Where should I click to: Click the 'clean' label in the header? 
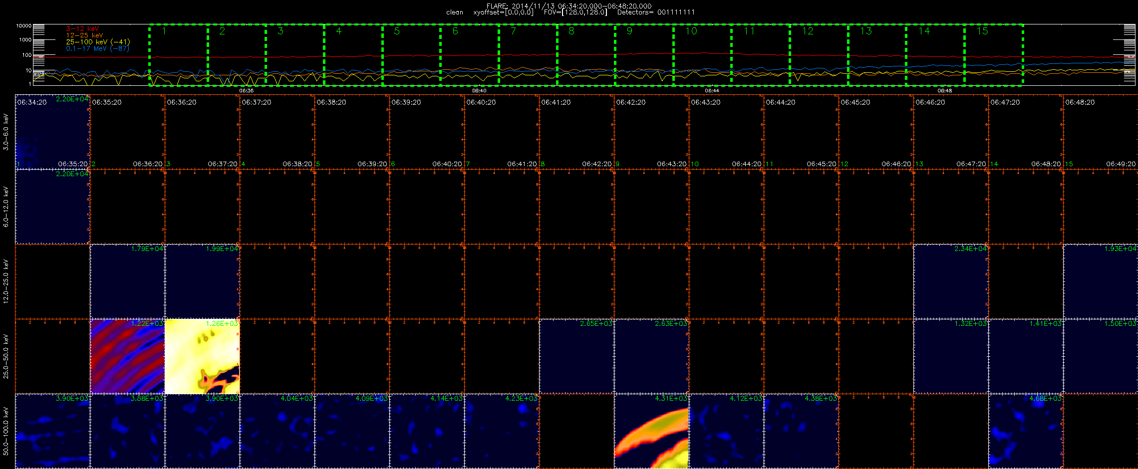(x=455, y=12)
